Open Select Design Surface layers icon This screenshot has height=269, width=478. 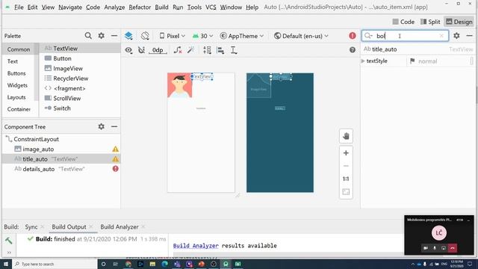(128, 36)
